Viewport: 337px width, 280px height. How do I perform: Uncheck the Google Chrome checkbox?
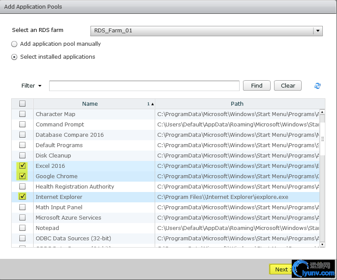point(22,176)
